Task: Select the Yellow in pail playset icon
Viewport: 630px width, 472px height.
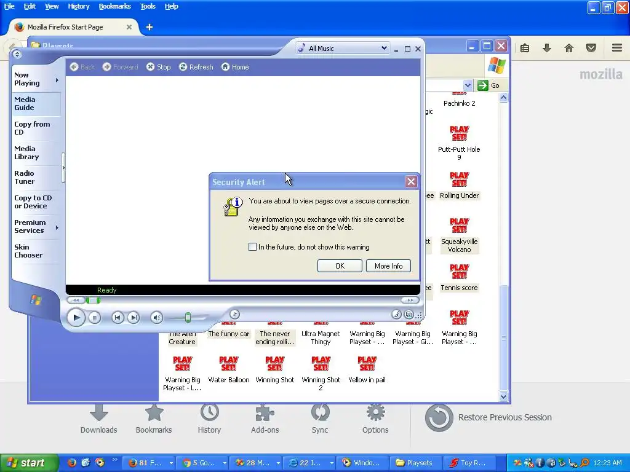Action: (x=367, y=364)
